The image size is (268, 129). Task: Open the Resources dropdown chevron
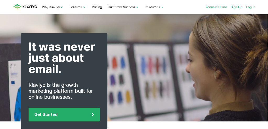point(162,7)
